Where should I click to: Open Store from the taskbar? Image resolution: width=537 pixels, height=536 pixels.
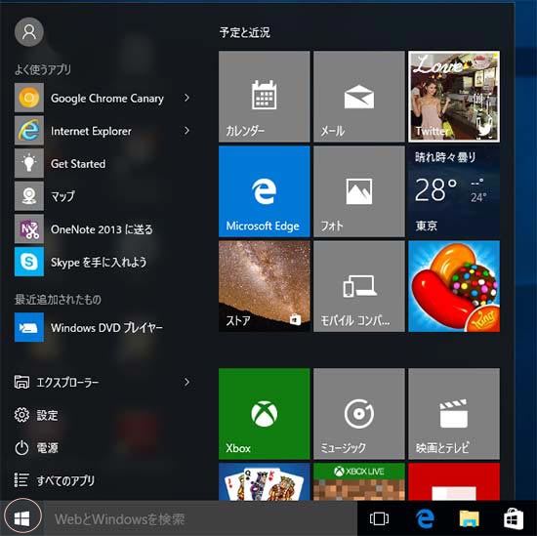click(x=513, y=518)
